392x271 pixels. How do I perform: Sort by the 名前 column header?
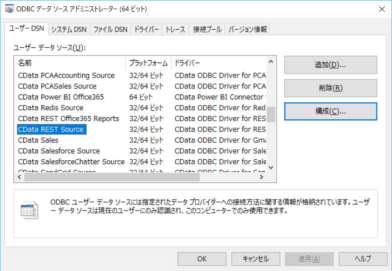[x=70, y=63]
